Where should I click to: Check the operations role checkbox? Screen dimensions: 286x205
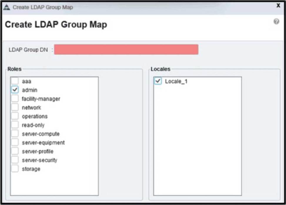click(x=15, y=116)
